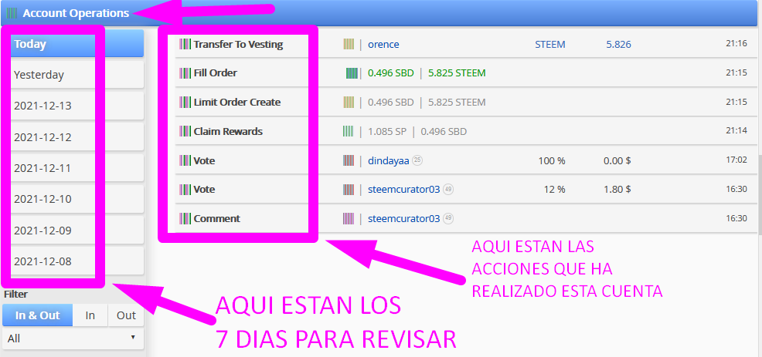Switch filter to In only

90,315
